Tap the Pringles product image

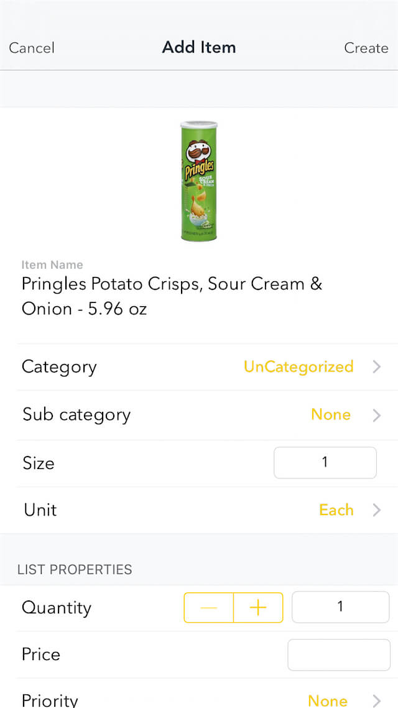[198, 181]
